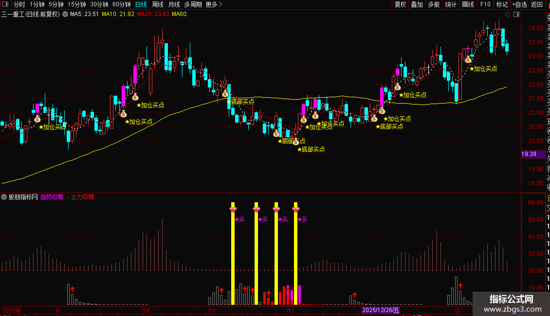Open the 多股 multi-stock view
The width and height of the screenshot is (550, 316).
pos(434,4)
